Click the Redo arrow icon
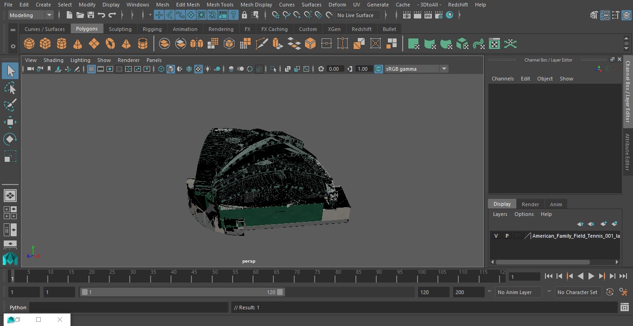Viewport: 633px width, 326px height. pos(112,15)
